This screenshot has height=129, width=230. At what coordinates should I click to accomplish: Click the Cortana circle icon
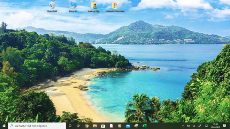70,126
